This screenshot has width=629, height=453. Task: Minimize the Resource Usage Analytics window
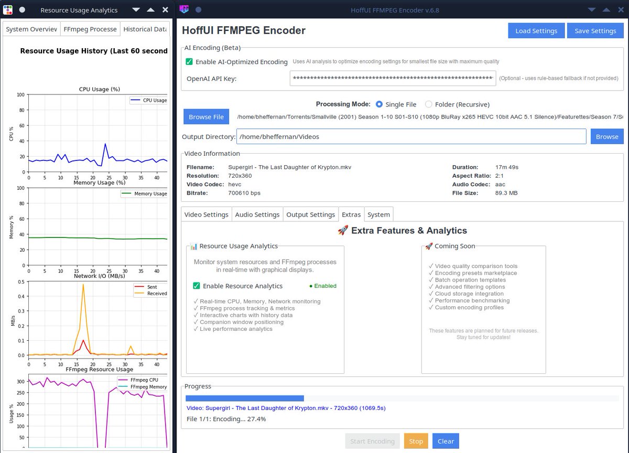(136, 10)
